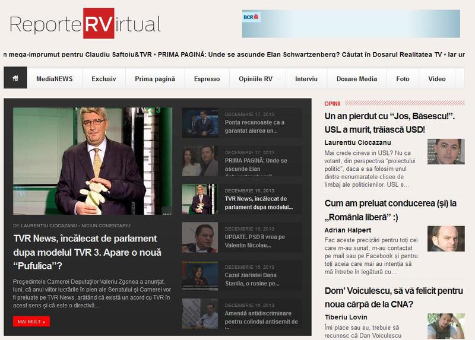
Task: Open list item TVR News, încălecat de parlament
Action: 259,203
